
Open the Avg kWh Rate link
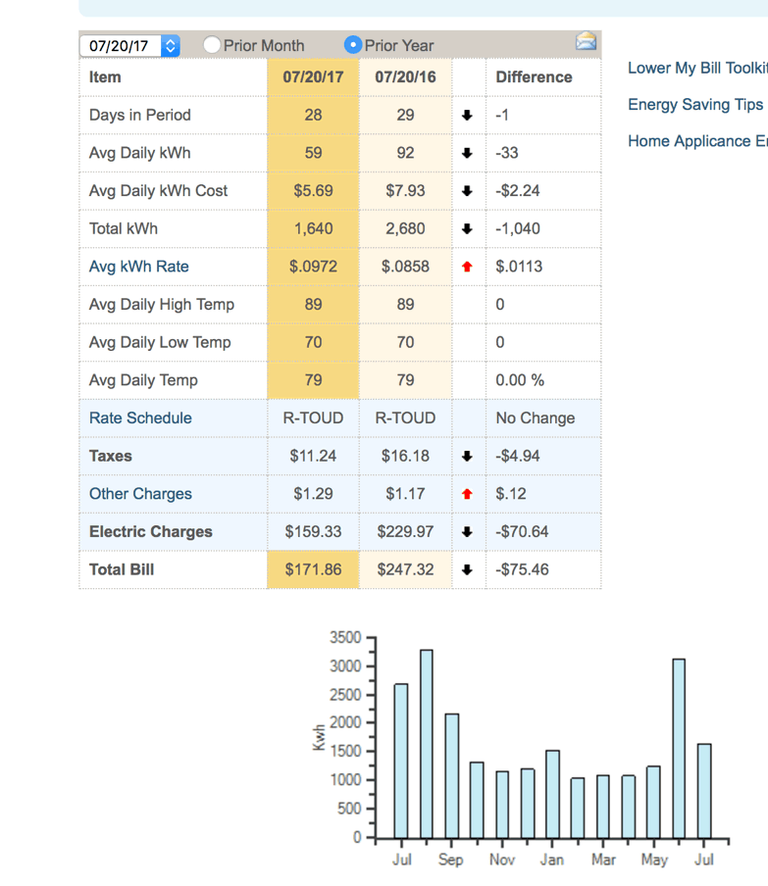tap(138, 267)
